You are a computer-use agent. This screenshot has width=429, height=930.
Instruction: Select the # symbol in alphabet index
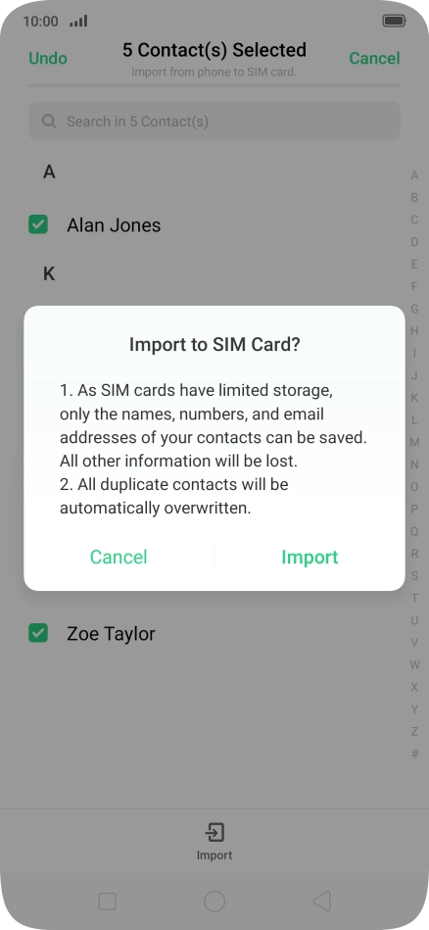414,754
